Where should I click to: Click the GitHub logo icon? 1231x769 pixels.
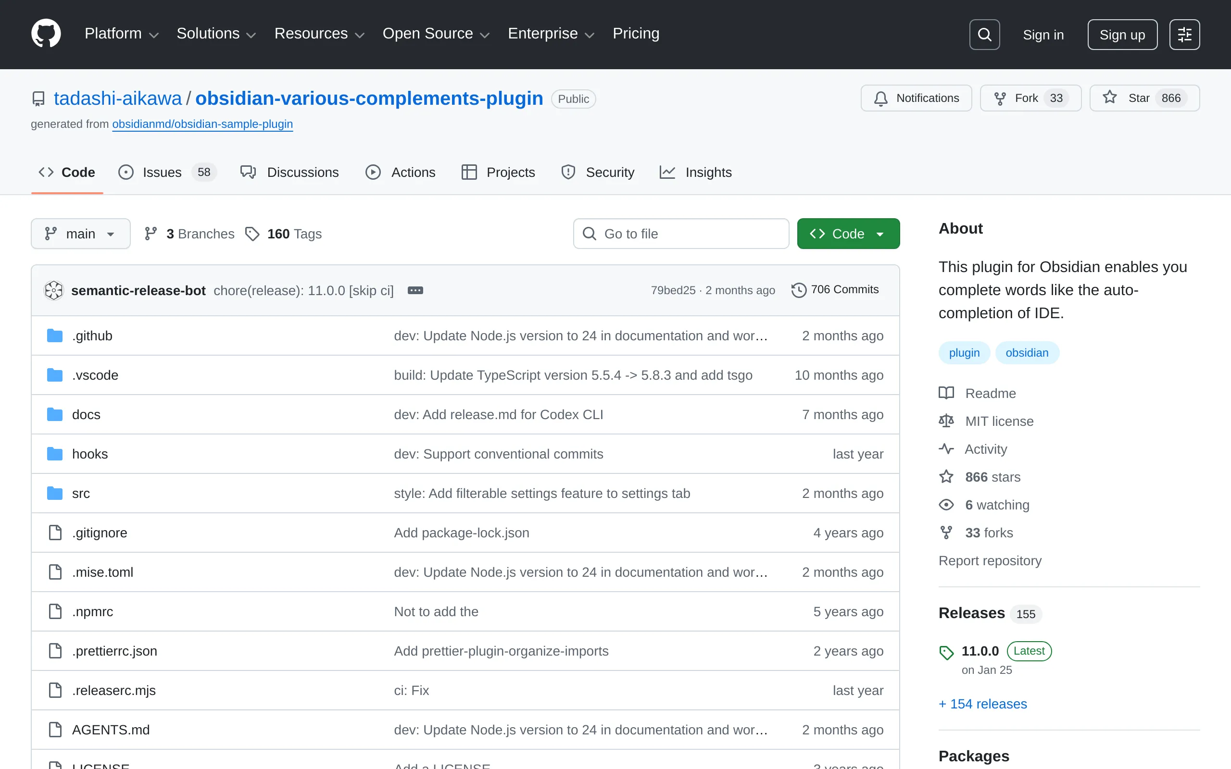click(x=46, y=34)
